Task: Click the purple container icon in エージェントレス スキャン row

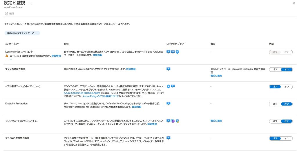Action: click(173, 121)
